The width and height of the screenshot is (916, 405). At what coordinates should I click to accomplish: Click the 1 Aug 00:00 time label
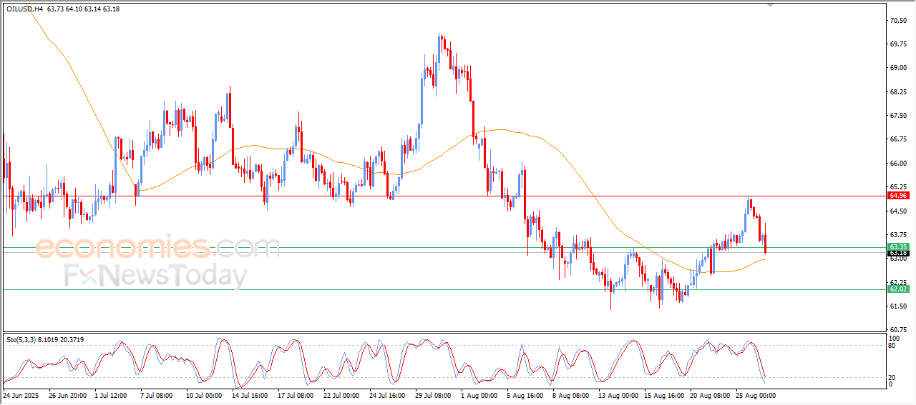click(479, 394)
